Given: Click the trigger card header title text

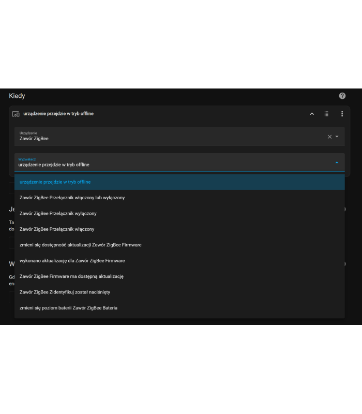Looking at the screenshot, I should 58,114.
